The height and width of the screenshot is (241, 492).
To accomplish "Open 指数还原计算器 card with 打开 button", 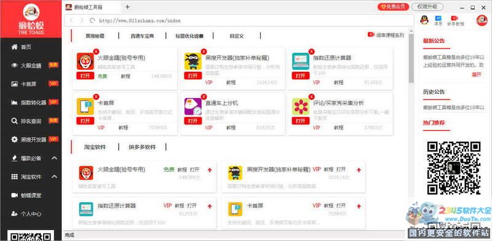I will point(300,76).
